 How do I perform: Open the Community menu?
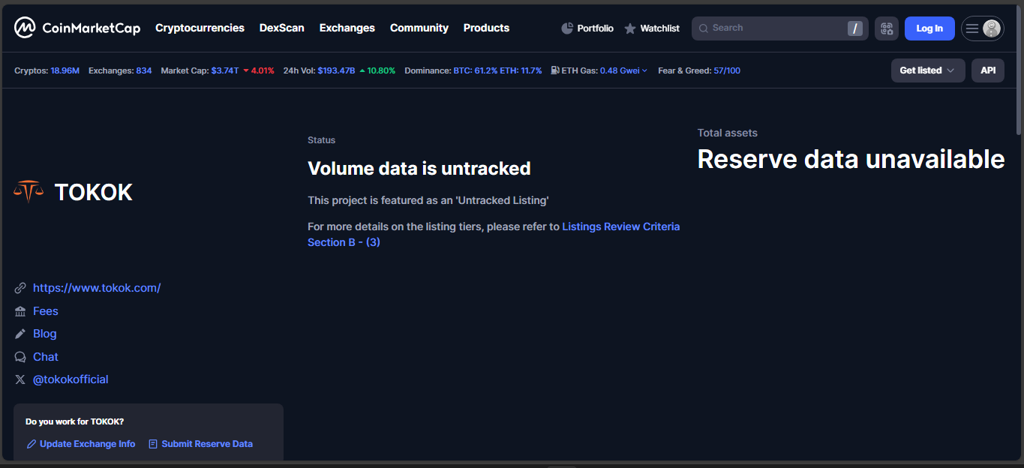[419, 28]
